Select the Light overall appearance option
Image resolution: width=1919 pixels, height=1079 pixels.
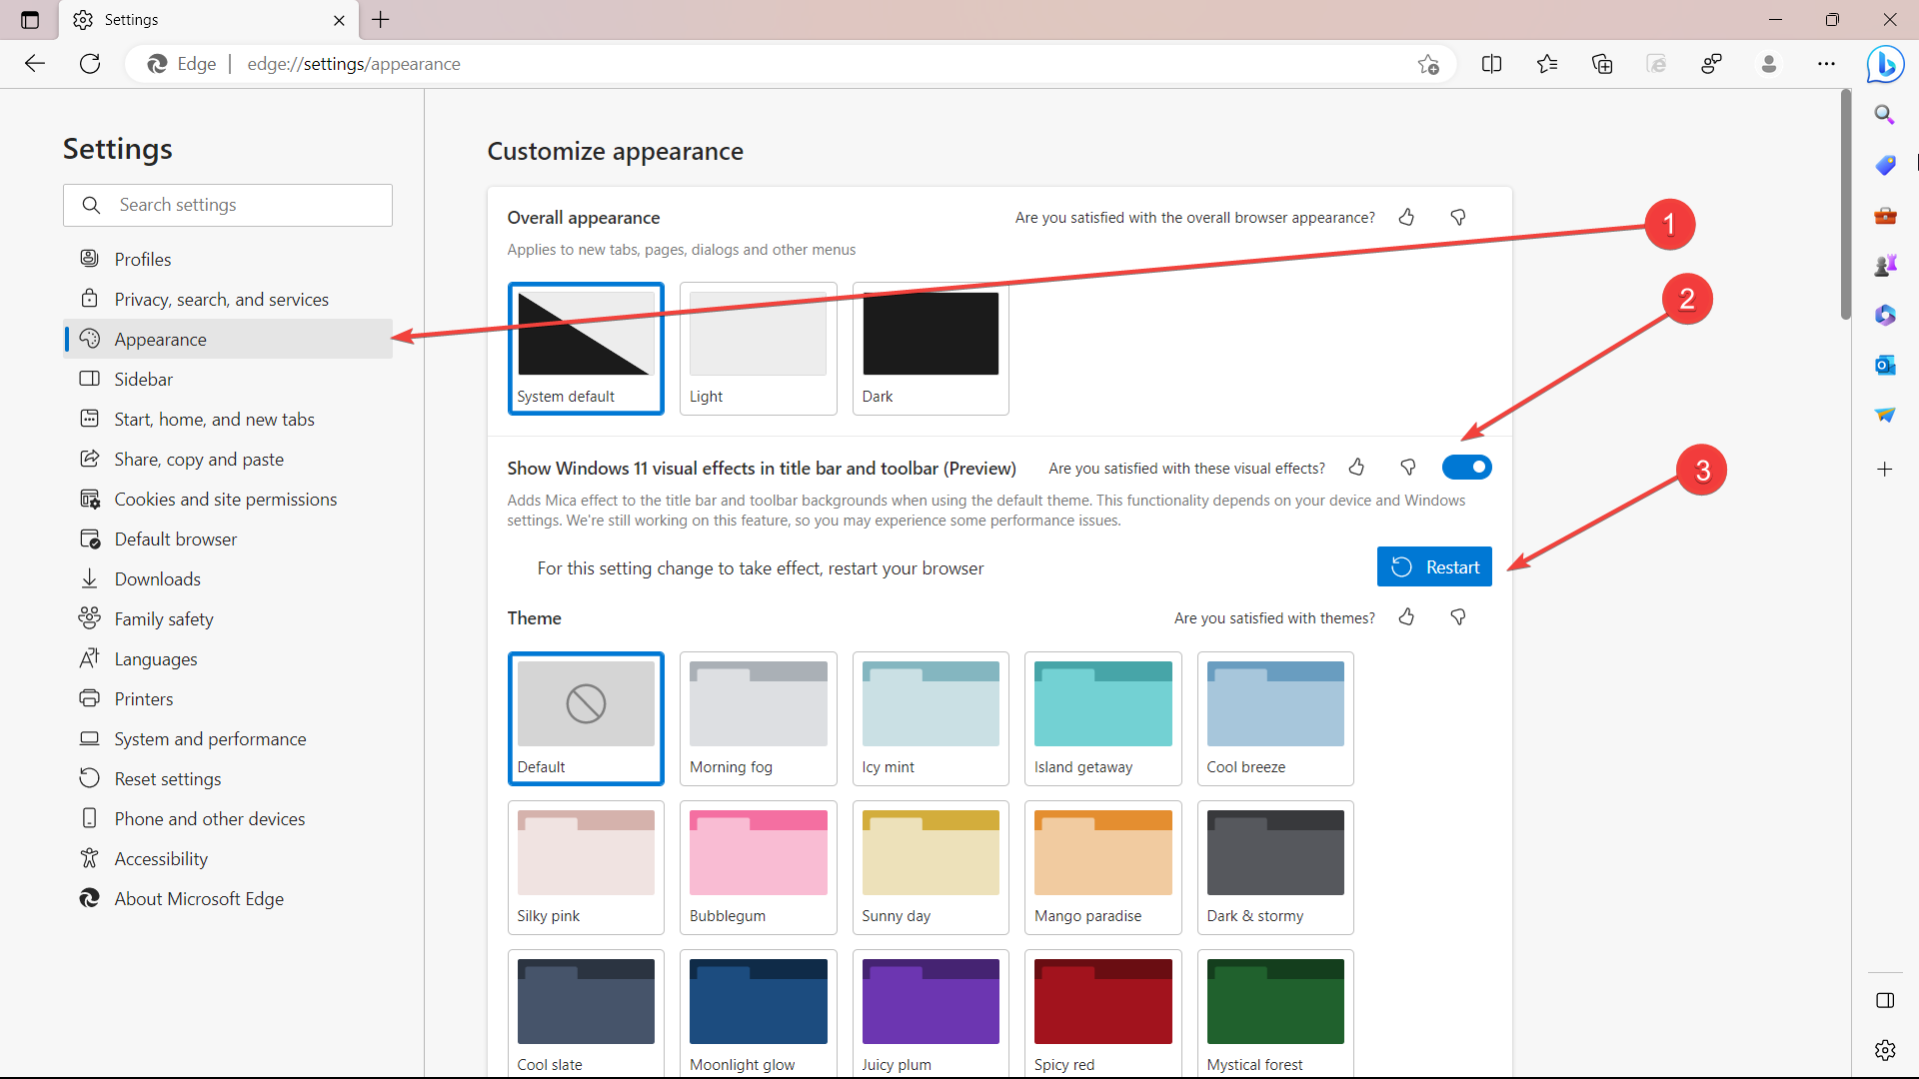click(758, 347)
